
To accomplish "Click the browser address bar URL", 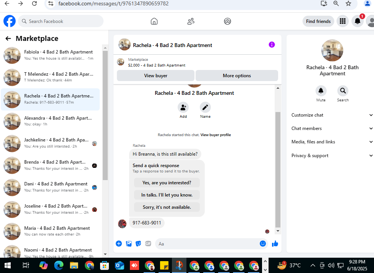I will tap(113, 3).
